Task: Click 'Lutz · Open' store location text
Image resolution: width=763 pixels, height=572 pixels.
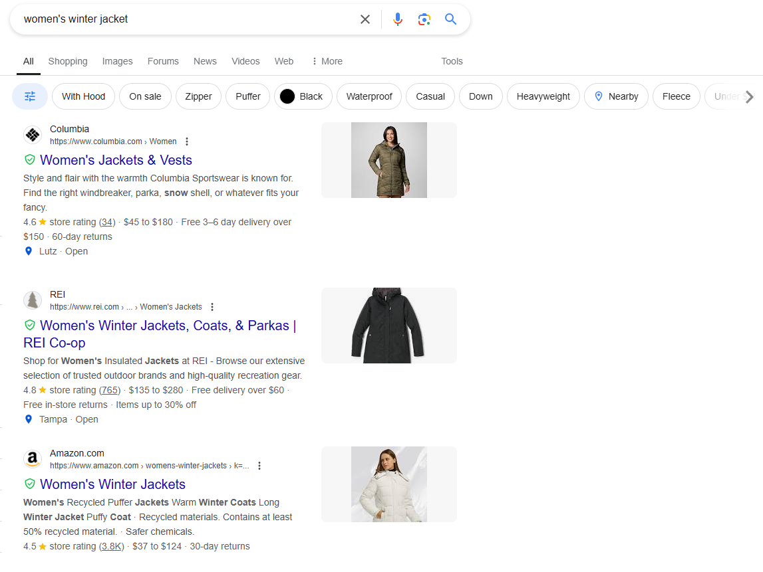Action: (x=63, y=251)
